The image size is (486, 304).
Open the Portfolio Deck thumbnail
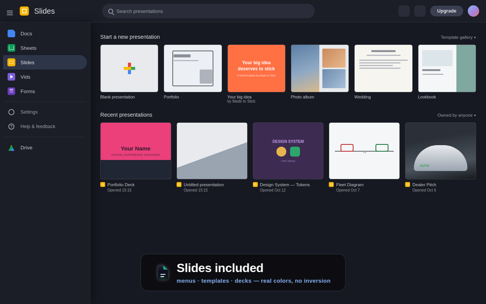[136, 151]
